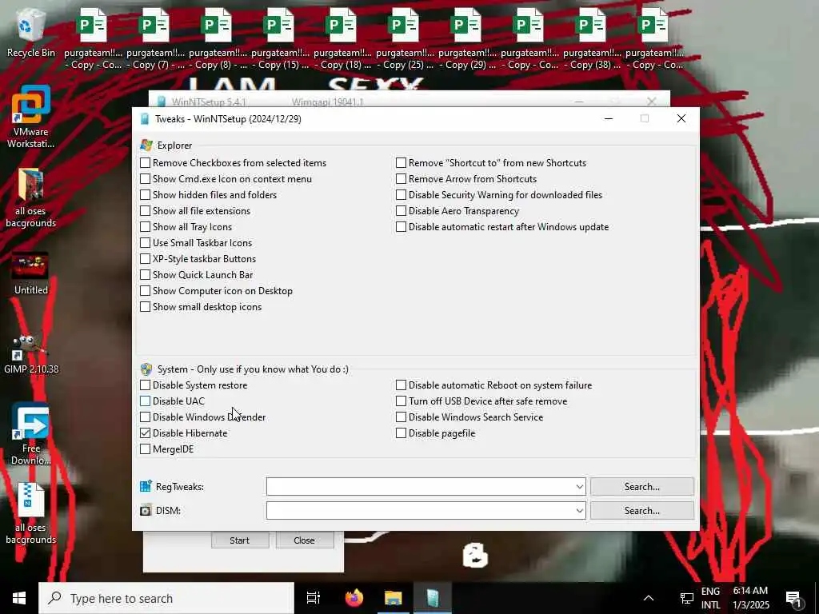Enable Show Quick Launch Bar
Screen dimensions: 819x614
tap(146, 275)
